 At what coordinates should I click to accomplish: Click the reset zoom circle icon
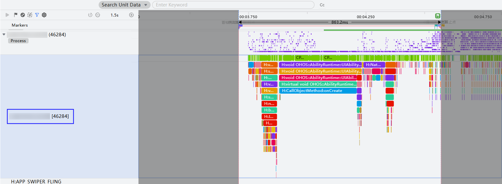click(90, 15)
